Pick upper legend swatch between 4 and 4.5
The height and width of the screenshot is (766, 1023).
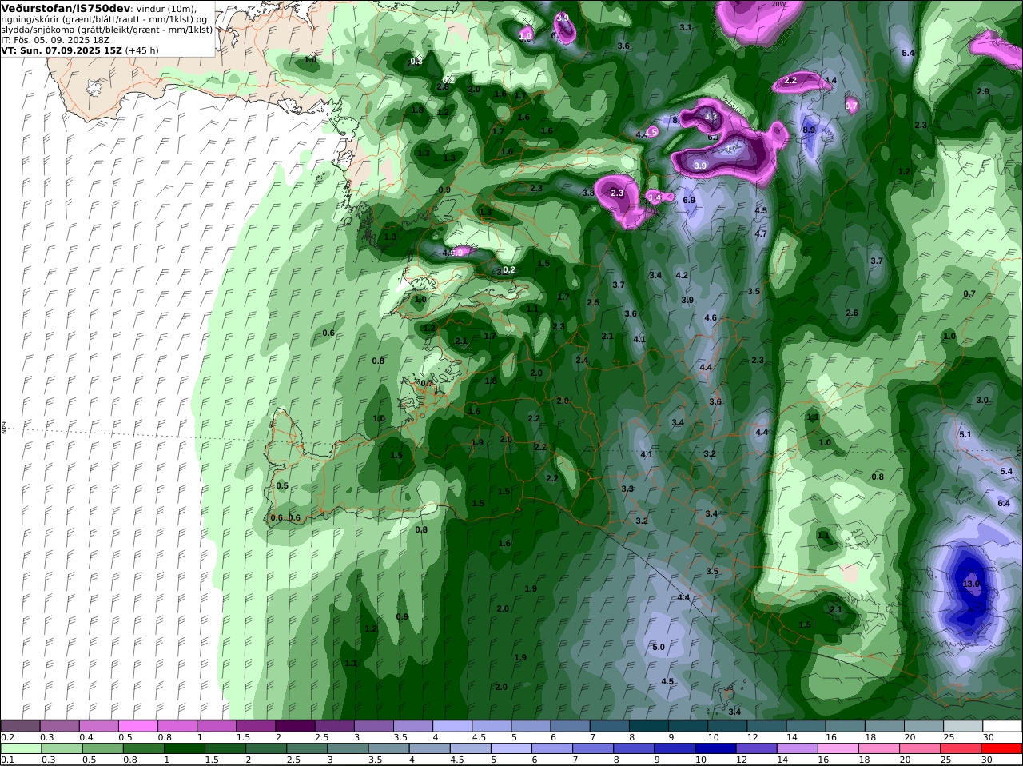coord(453,725)
